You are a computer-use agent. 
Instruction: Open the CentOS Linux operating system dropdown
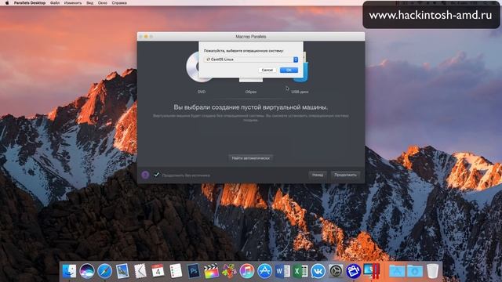click(x=251, y=60)
